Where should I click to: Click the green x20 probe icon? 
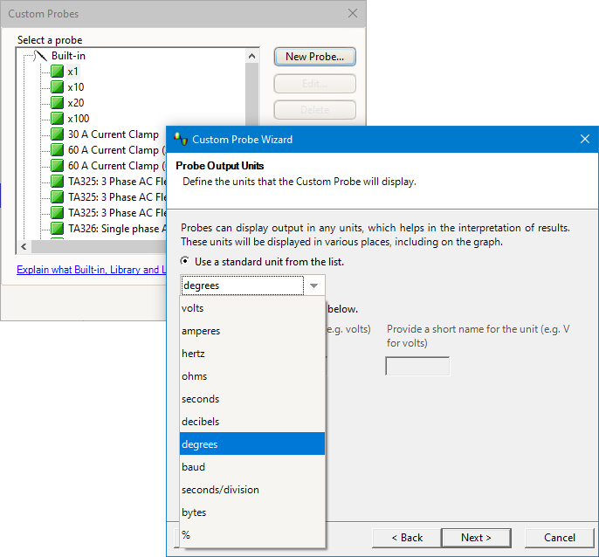58,103
